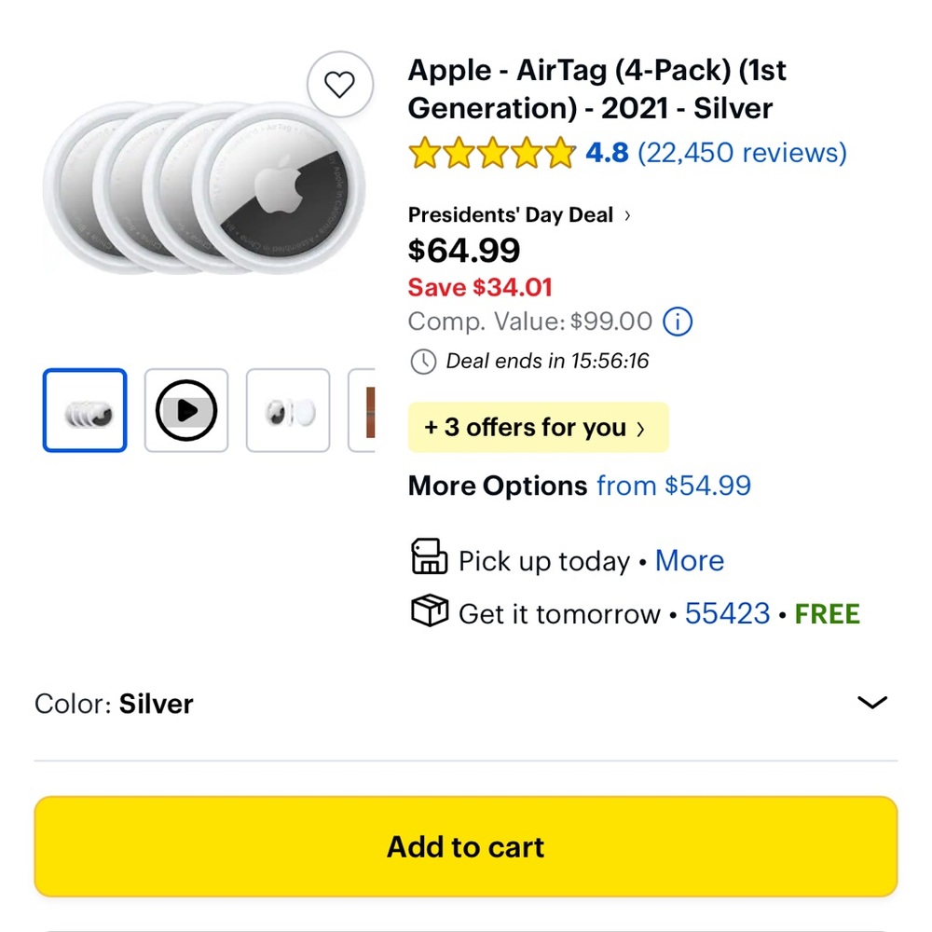Screen dimensions: 932x932
Task: Expand the Color: Silver dropdown
Action: click(x=870, y=703)
